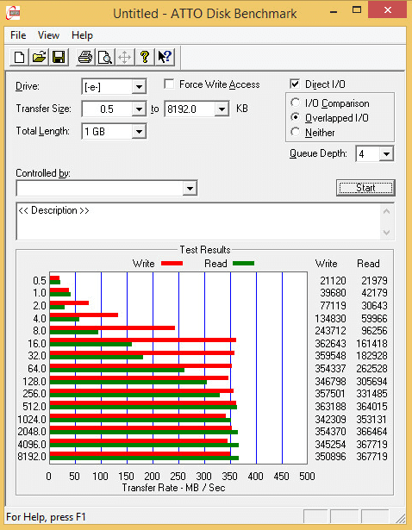This screenshot has height=530, width=412.
Task: Open the Help menu
Action: [x=82, y=35]
